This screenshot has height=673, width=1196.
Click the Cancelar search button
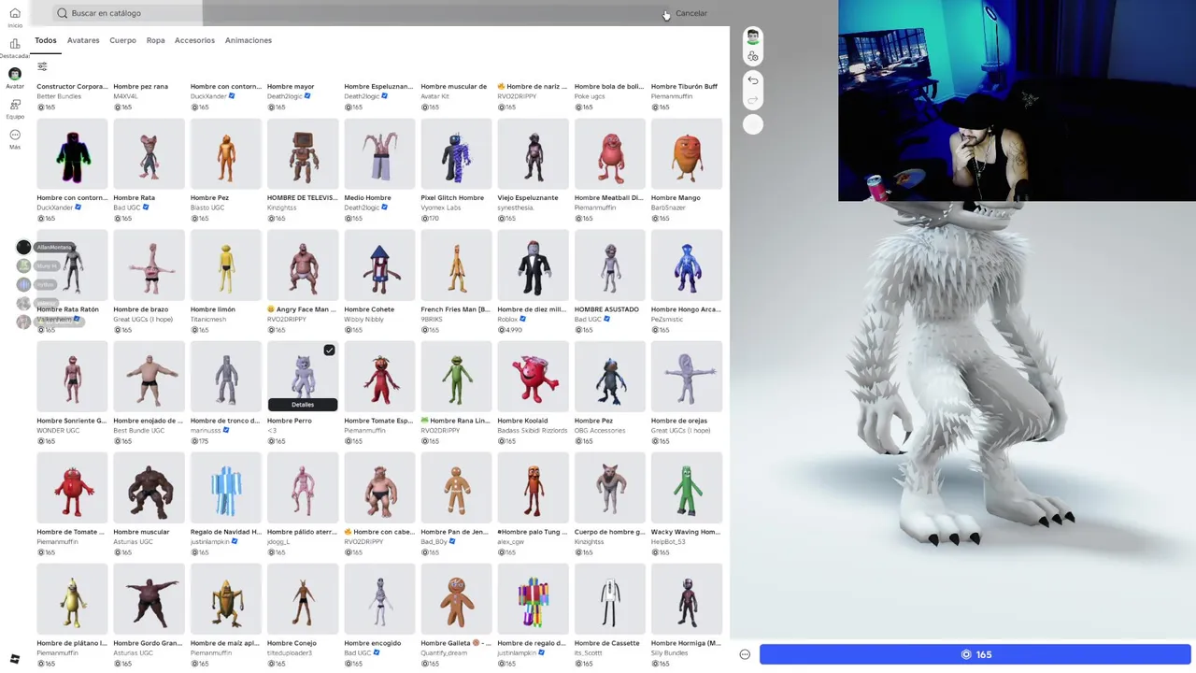tap(691, 13)
